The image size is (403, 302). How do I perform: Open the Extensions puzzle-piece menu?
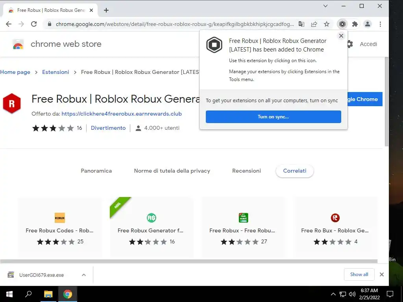point(355,24)
